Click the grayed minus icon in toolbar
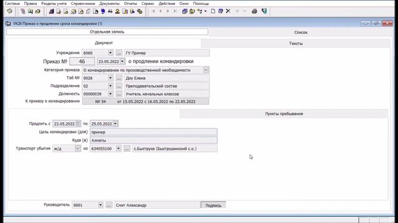 (244, 11)
